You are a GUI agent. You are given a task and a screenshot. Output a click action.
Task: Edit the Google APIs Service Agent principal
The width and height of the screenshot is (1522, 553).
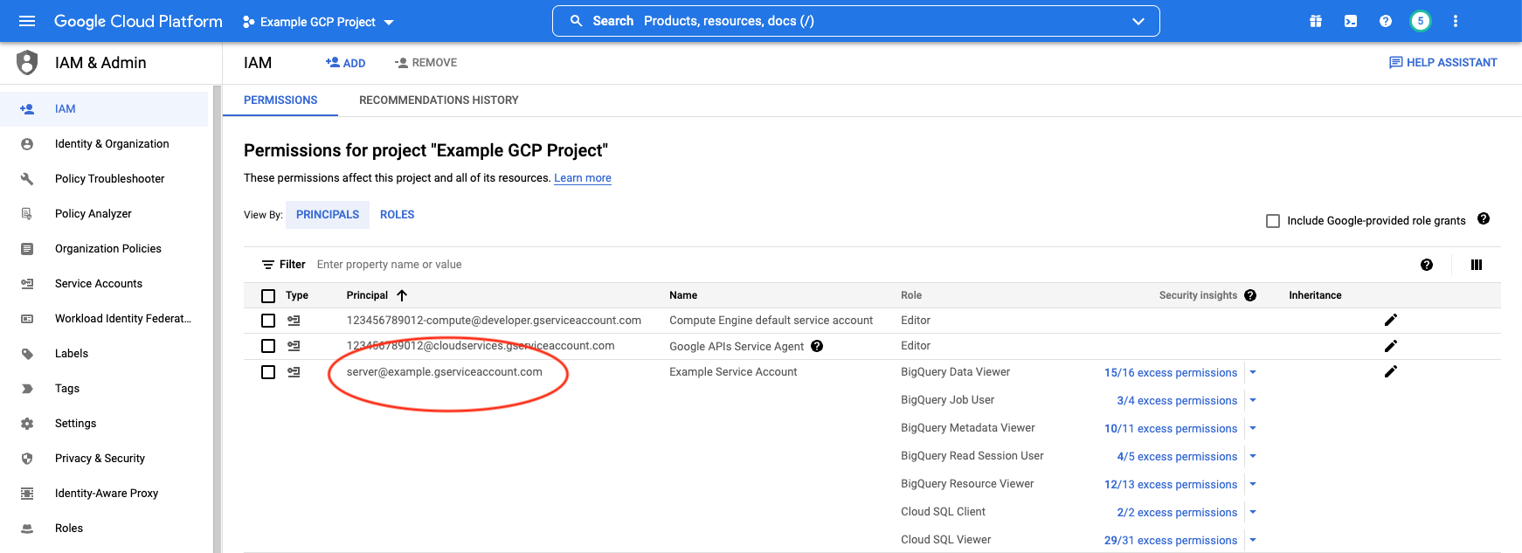coord(1391,346)
